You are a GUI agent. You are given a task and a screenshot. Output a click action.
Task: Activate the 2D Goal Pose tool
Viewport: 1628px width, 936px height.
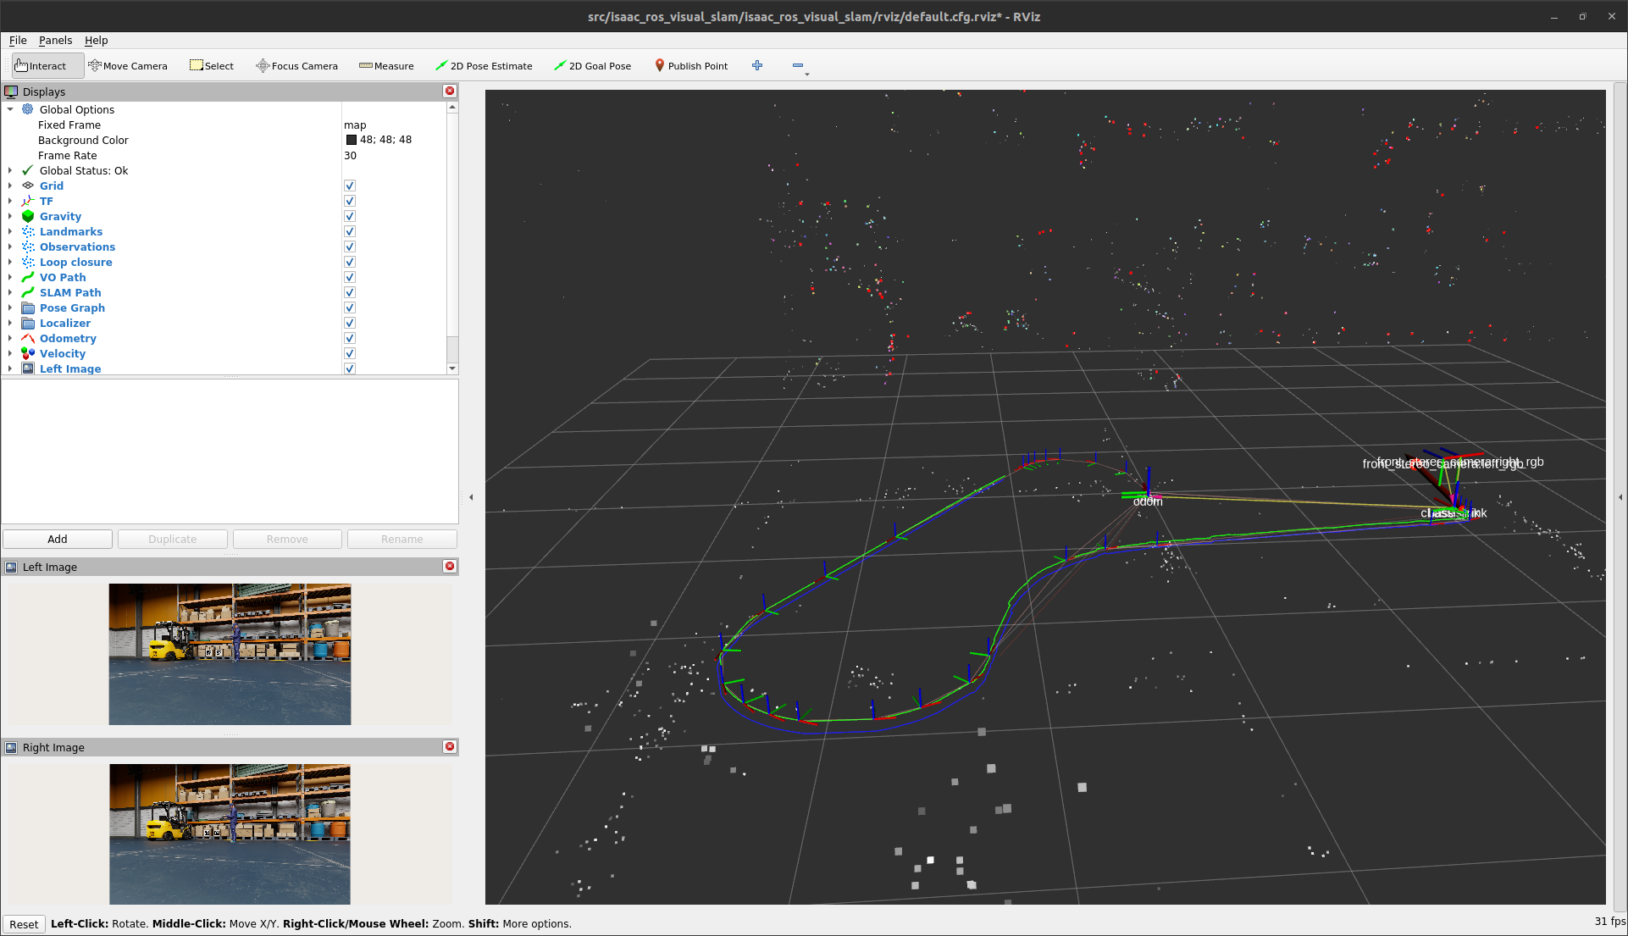(x=593, y=65)
